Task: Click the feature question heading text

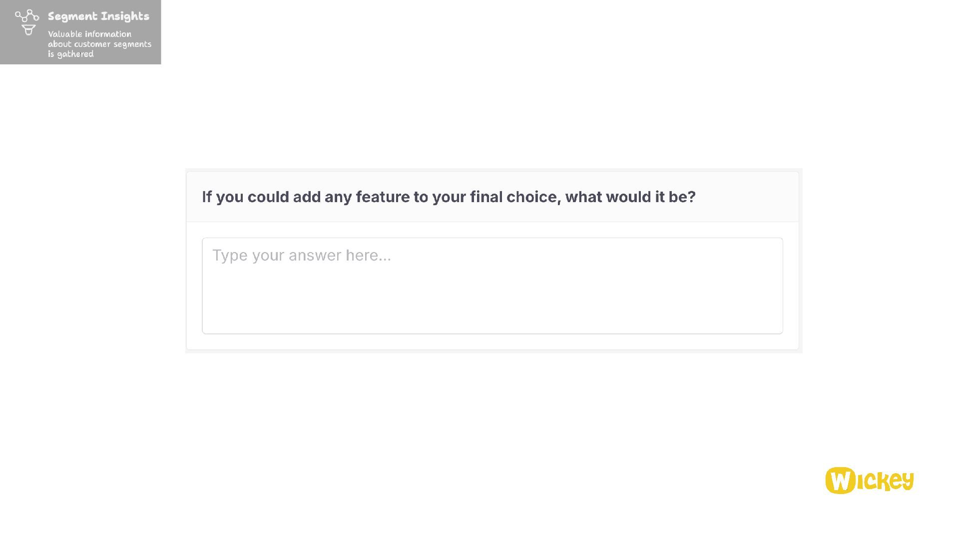Action: (x=448, y=197)
